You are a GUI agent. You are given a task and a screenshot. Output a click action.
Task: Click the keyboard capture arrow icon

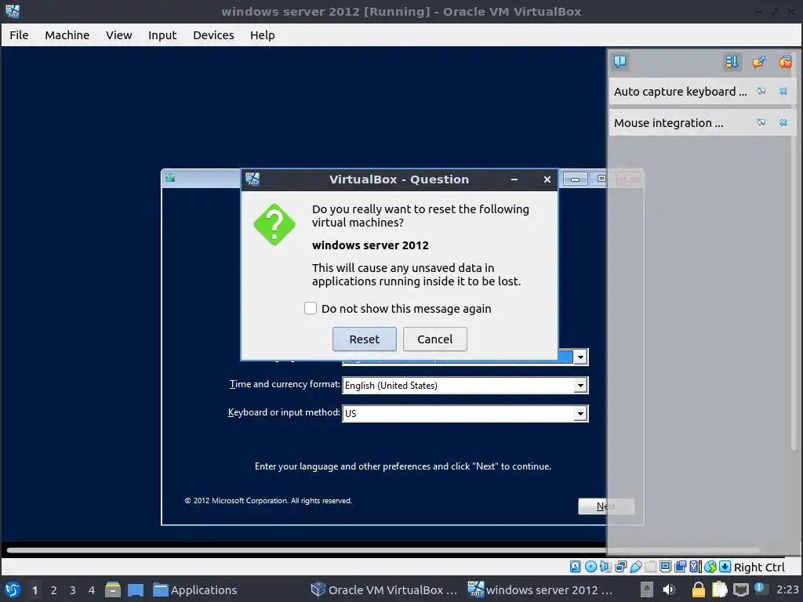[x=725, y=567]
